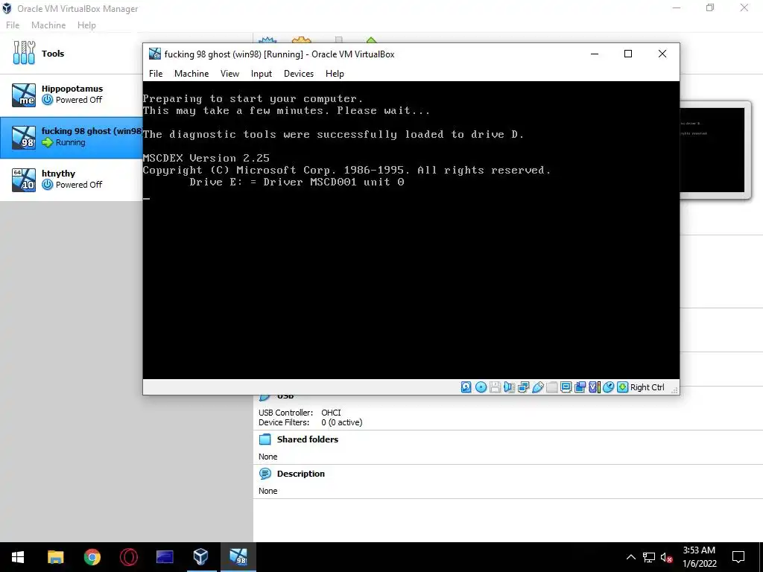Click the Shared folders section header
Viewport: 763px width, 572px height.
308,439
